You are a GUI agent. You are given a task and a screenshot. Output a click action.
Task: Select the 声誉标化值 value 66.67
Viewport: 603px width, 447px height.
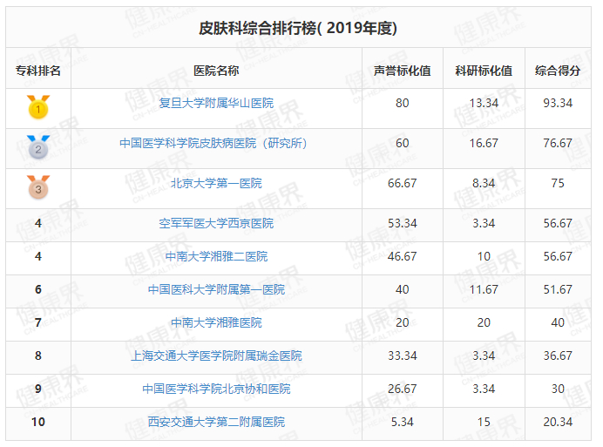click(403, 183)
